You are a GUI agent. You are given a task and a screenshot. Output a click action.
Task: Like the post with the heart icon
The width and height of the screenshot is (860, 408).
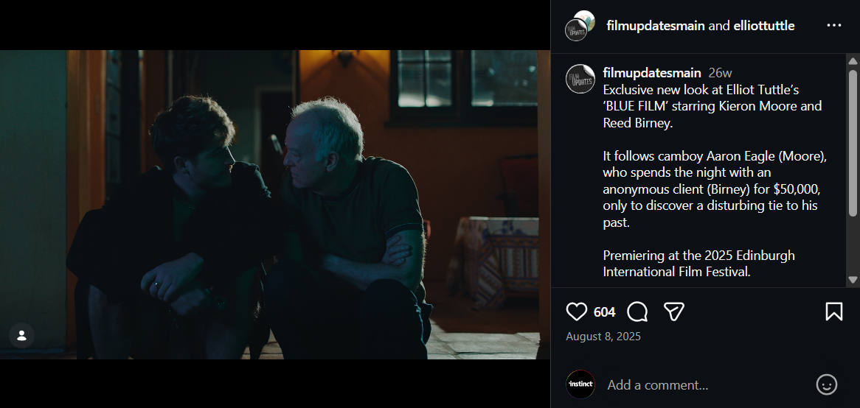[577, 312]
